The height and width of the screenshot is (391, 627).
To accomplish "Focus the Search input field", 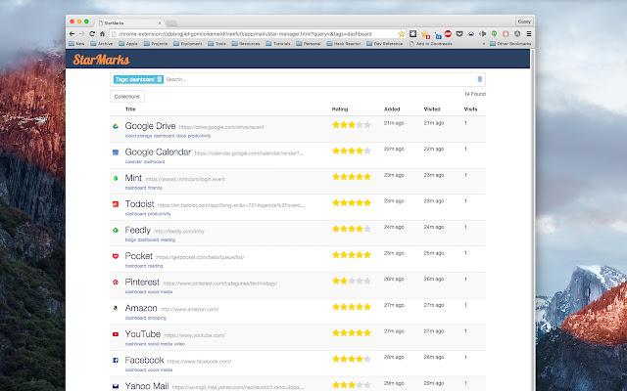I will pyautogui.click(x=320, y=79).
